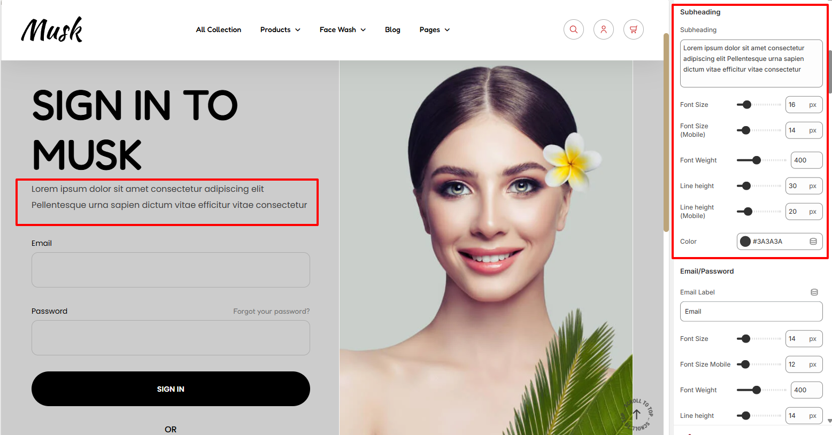Click the settings panel scrollbar
The width and height of the screenshot is (832, 435).
(x=830, y=72)
